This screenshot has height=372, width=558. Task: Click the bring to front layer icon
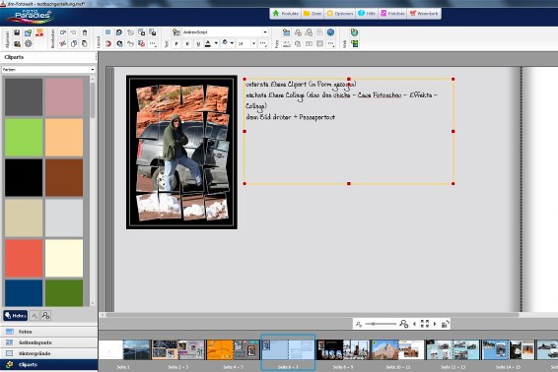click(x=142, y=32)
